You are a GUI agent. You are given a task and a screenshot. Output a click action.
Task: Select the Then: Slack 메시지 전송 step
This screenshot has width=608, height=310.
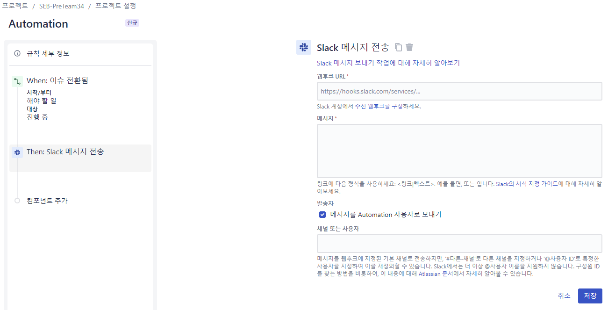coord(80,158)
